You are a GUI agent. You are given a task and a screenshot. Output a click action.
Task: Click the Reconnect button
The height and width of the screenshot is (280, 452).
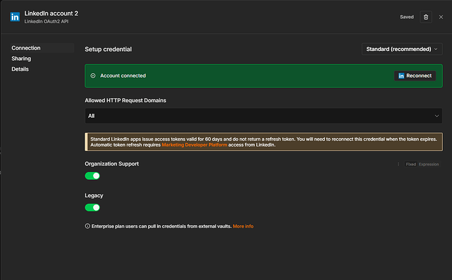tap(415, 76)
